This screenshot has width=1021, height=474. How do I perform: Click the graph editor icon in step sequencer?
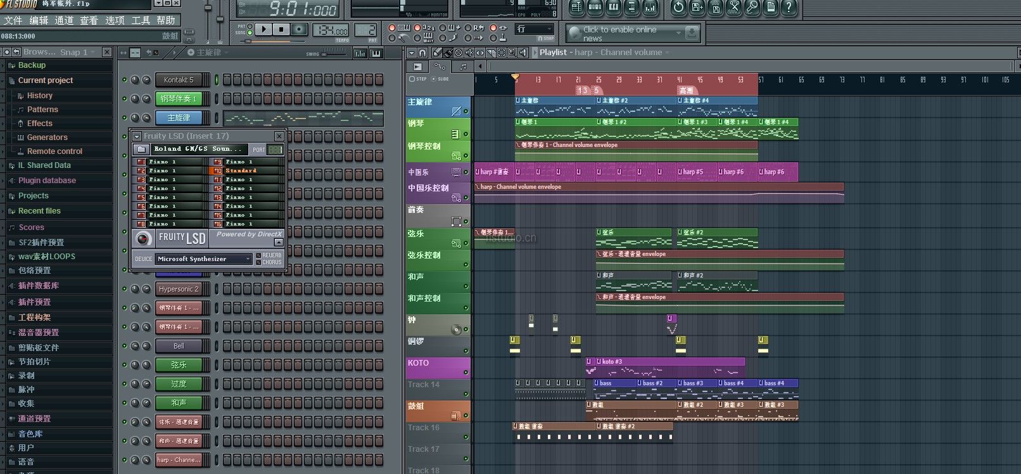pyautogui.click(x=360, y=53)
